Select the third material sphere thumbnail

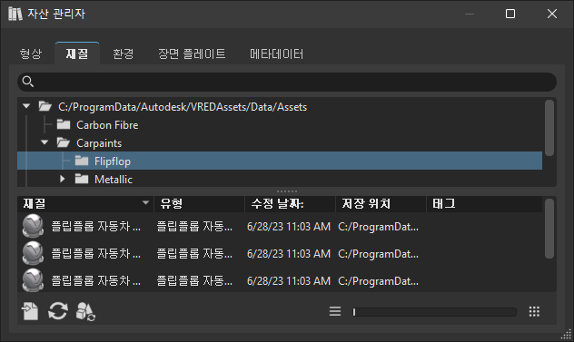pos(33,280)
